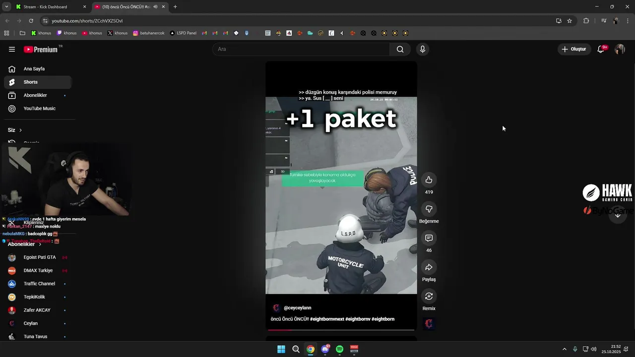Open the Chrome apps grid shortcut
635x357 pixels.
click(6, 33)
